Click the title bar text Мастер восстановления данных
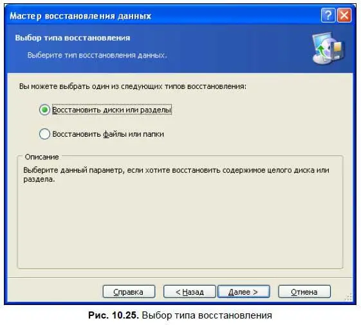 (x=80, y=16)
